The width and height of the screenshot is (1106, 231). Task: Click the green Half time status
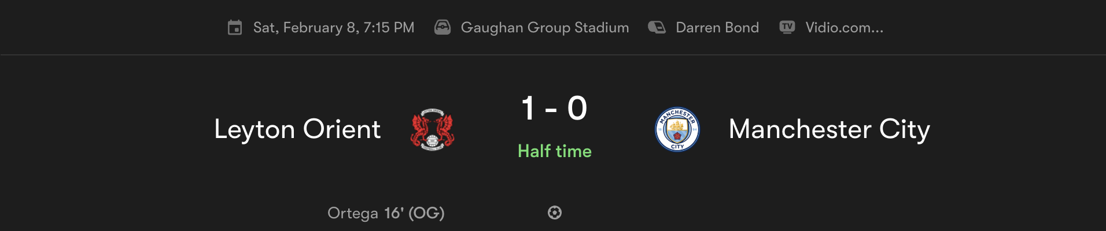[x=554, y=151]
